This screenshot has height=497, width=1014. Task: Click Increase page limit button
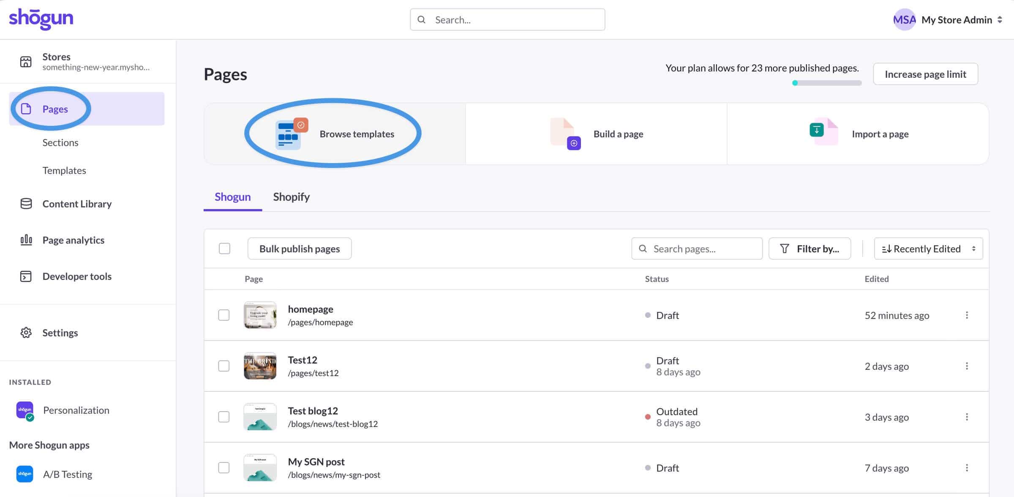click(x=925, y=74)
